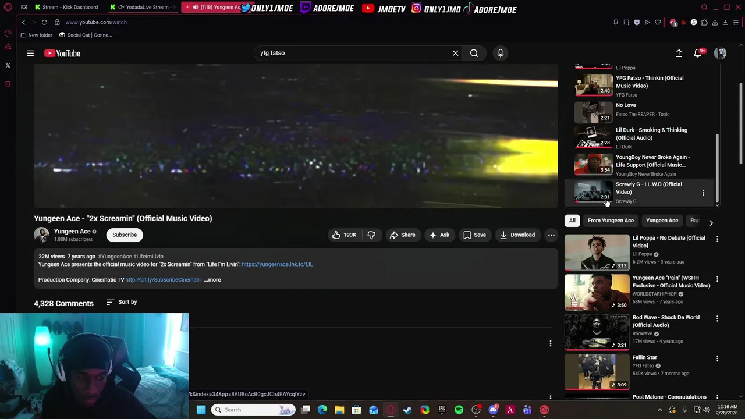This screenshot has height=419, width=745.
Task: Switch to YodadaLive Stream tab
Action: pyautogui.click(x=143, y=7)
